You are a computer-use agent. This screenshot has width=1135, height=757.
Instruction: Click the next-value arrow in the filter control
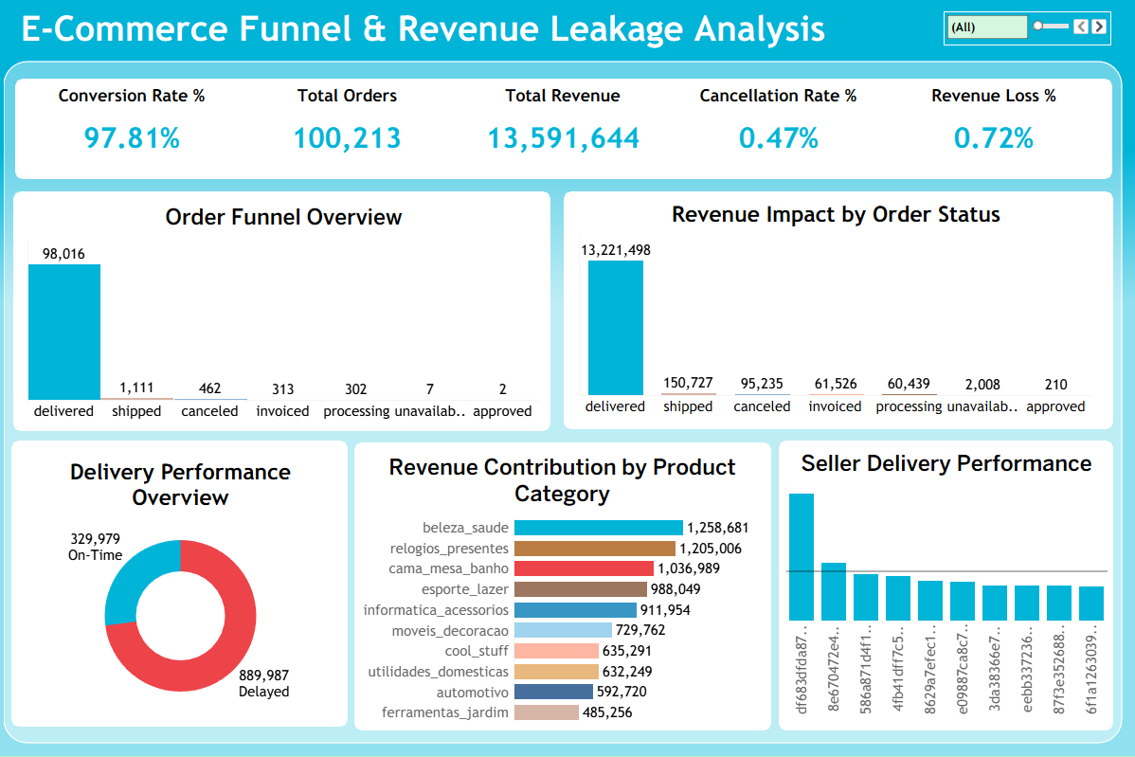[1099, 27]
